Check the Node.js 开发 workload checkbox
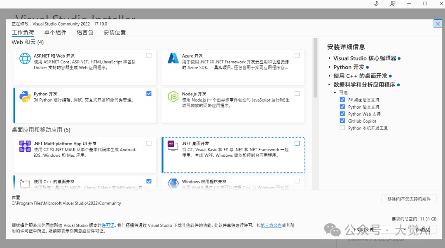This screenshot has width=445, height=248. click(x=297, y=93)
